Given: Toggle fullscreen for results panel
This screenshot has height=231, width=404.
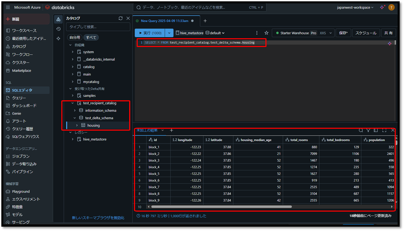Looking at the screenshot, I should click(384, 130).
